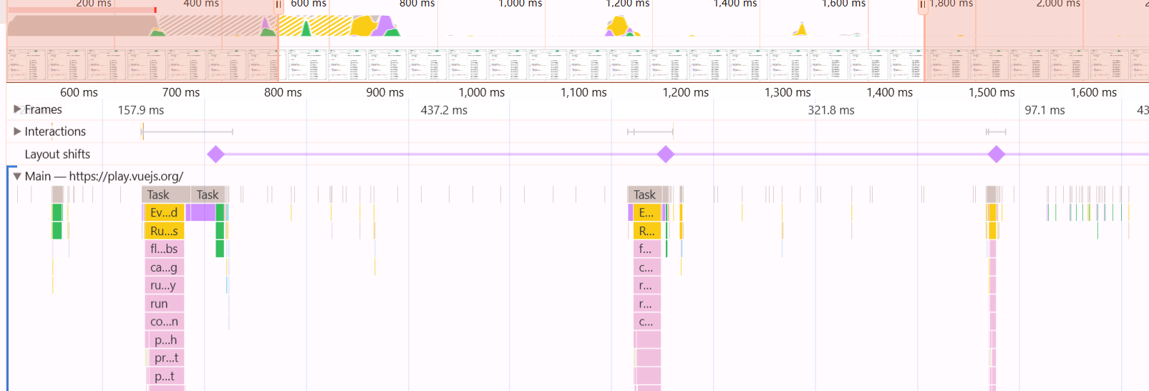Select the 321.8 ms frame

[830, 110]
